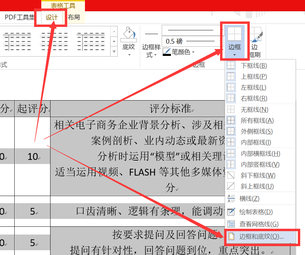Viewport: 305px width, 255px height.
Task: Open the 设计 (Design) ribbon tab
Action: click(52, 17)
